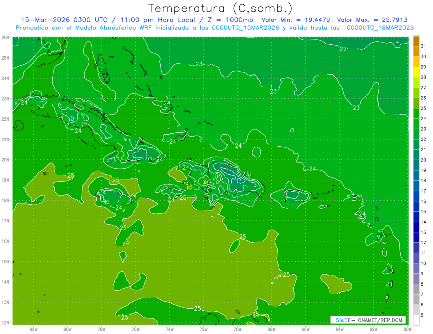Click the 13N latitude axis label
Image resolution: width=433 pixels, height=334 pixels.
[x=5, y=302]
